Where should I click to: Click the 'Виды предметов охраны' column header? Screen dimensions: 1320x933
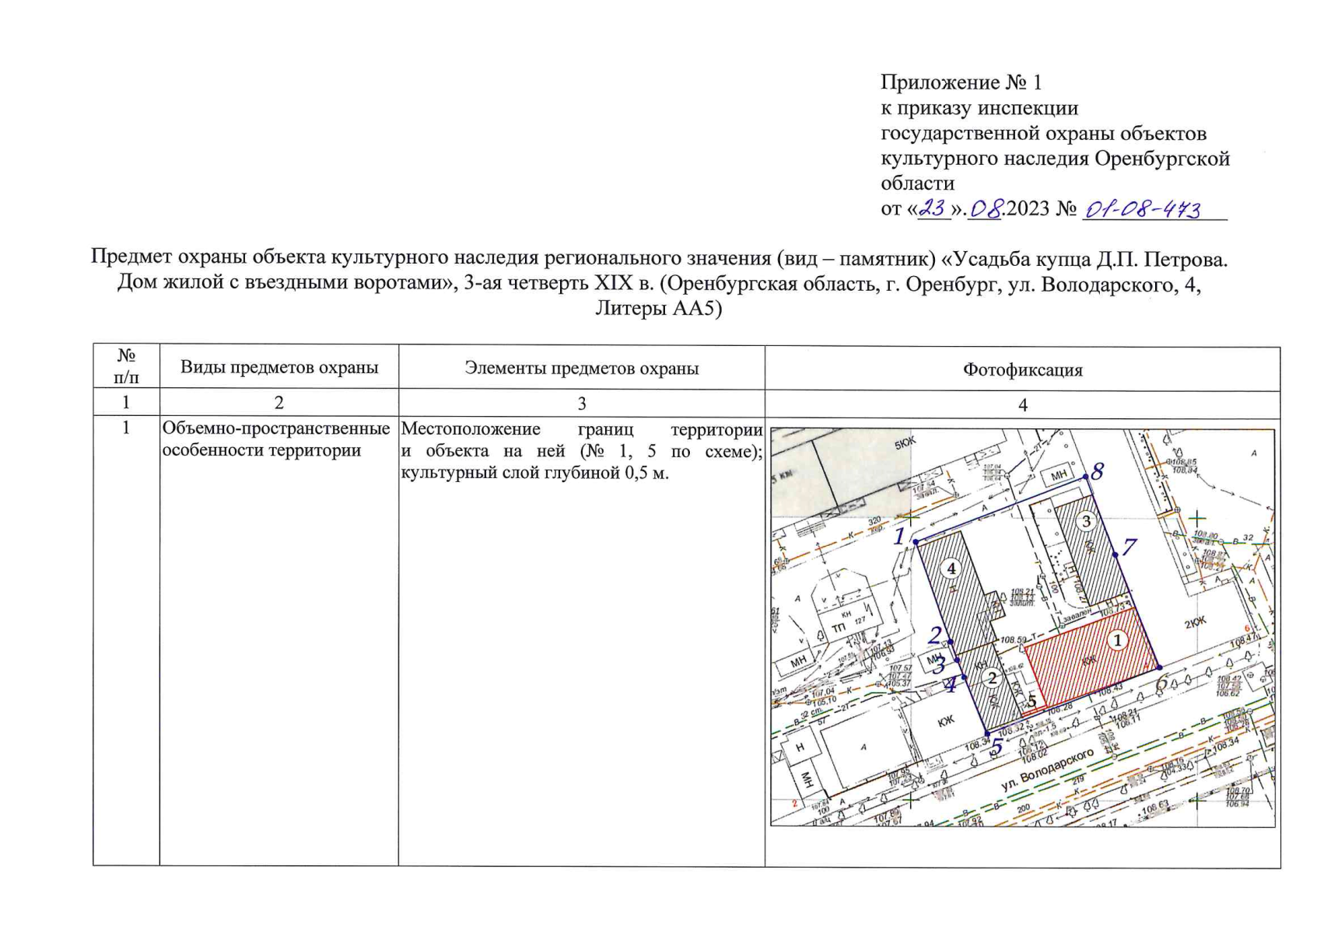pyautogui.click(x=279, y=368)
